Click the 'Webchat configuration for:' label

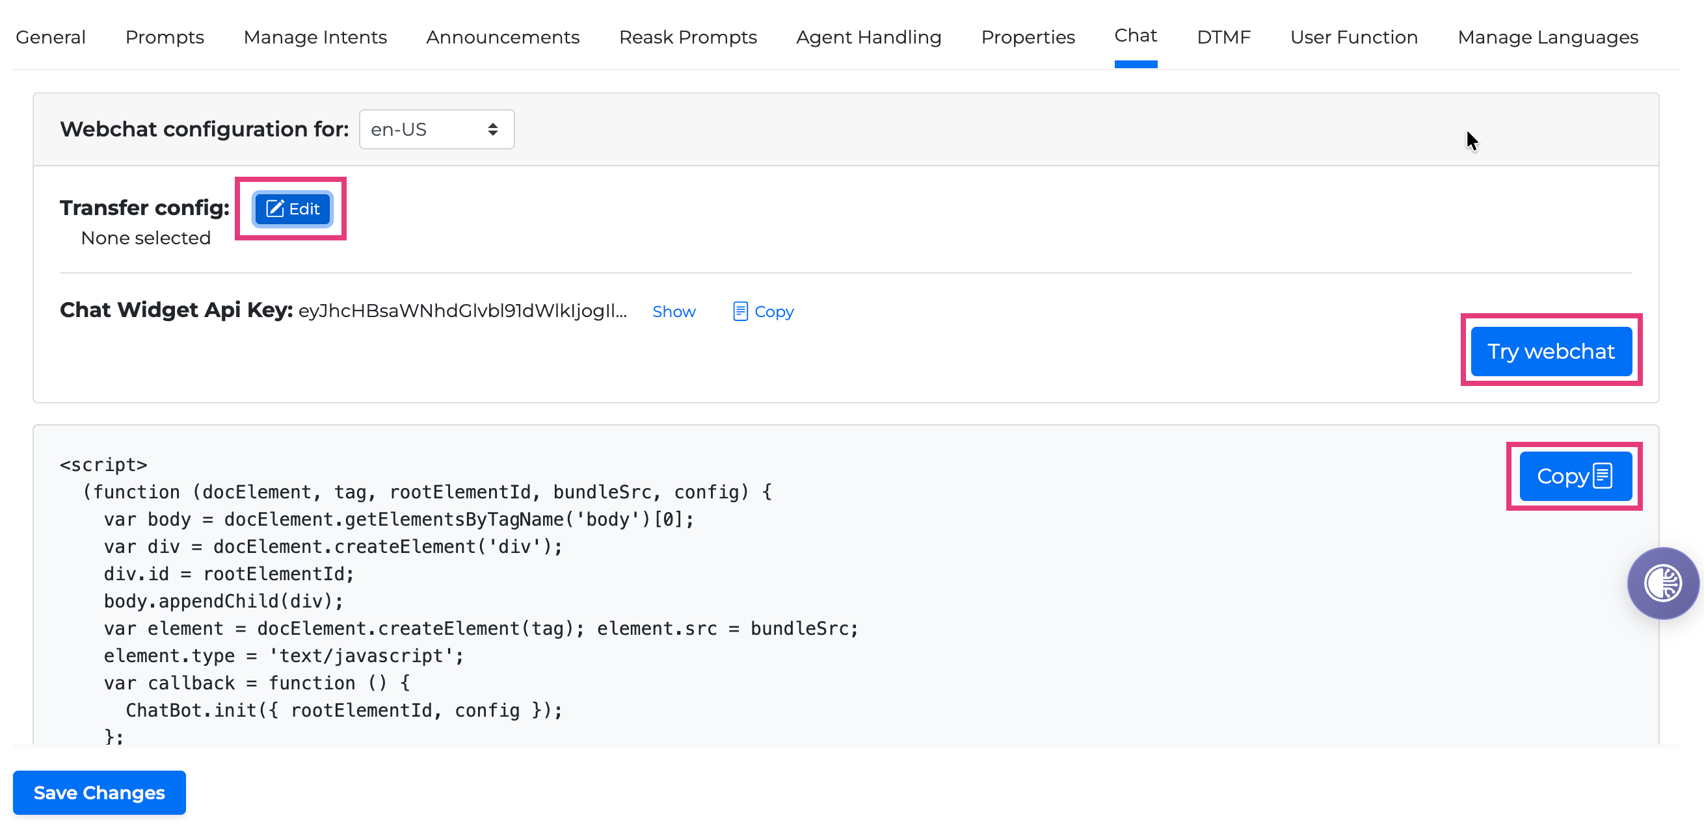click(204, 129)
